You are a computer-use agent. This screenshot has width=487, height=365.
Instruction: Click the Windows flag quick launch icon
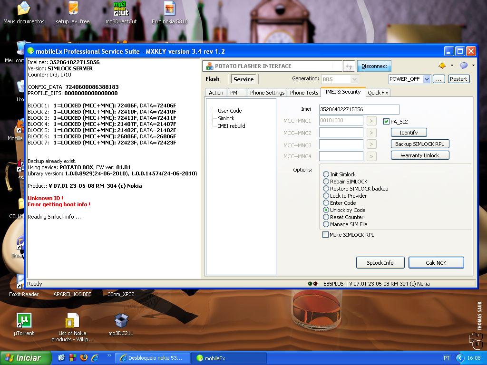72,358
